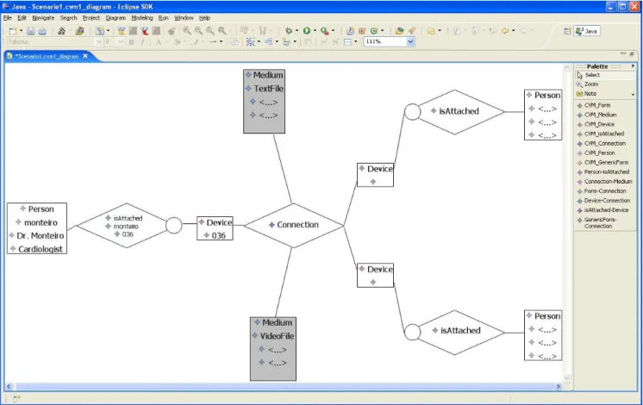Click the Back navigation arrow icon
Screen dimensions: 643x405
pos(505,31)
